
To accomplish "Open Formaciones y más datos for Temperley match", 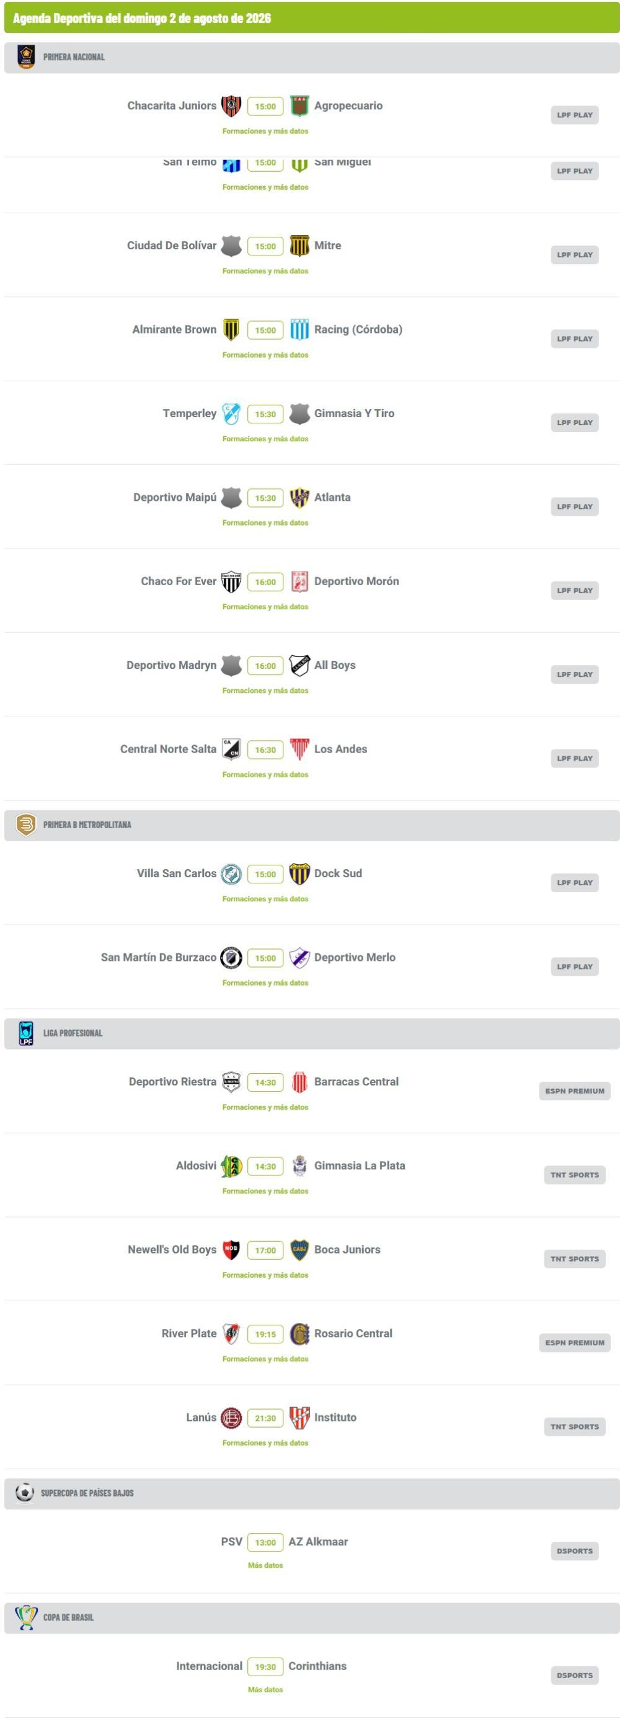I will (x=265, y=439).
